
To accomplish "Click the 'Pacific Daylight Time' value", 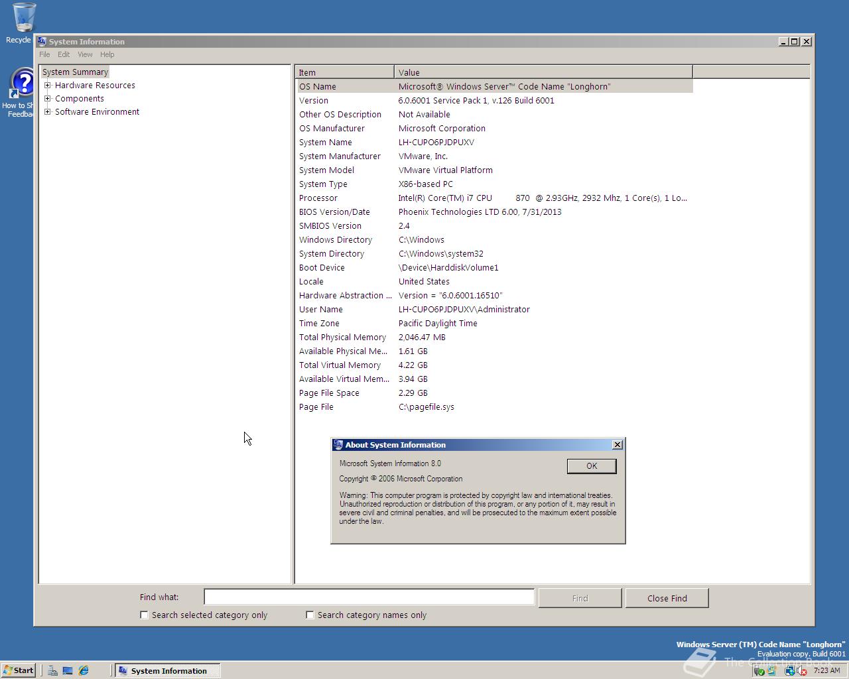I will pyautogui.click(x=438, y=323).
